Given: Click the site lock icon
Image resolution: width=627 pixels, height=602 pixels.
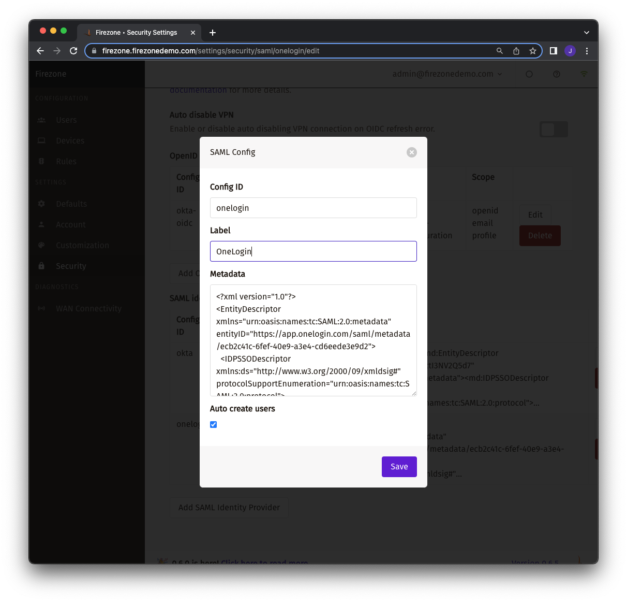Looking at the screenshot, I should click(94, 51).
